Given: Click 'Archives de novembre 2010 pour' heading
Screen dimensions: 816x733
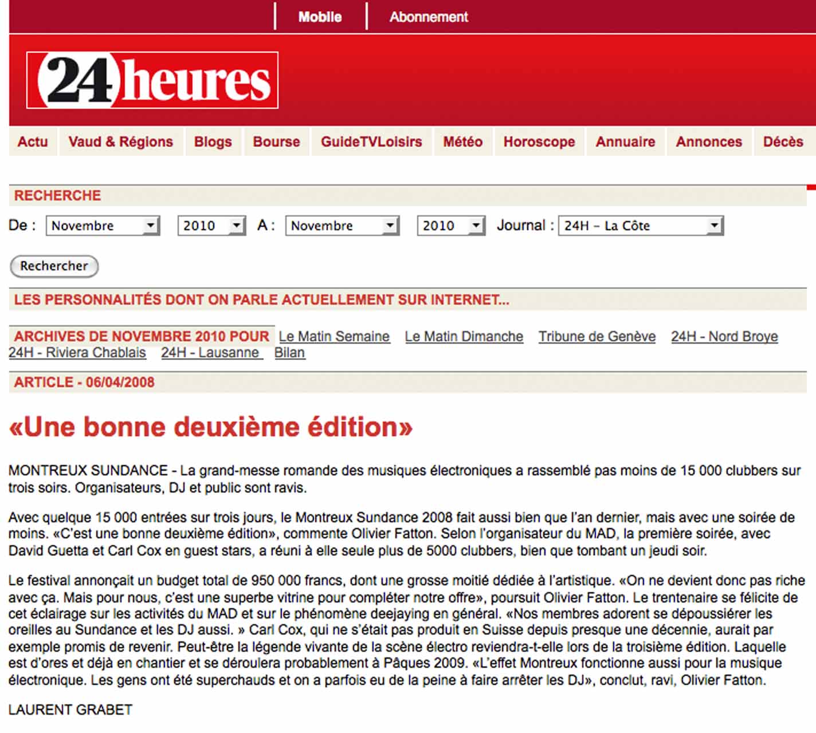Looking at the screenshot, I should coord(142,337).
